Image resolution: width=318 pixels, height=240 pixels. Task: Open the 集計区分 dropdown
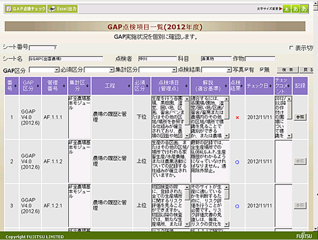[x=157, y=70]
